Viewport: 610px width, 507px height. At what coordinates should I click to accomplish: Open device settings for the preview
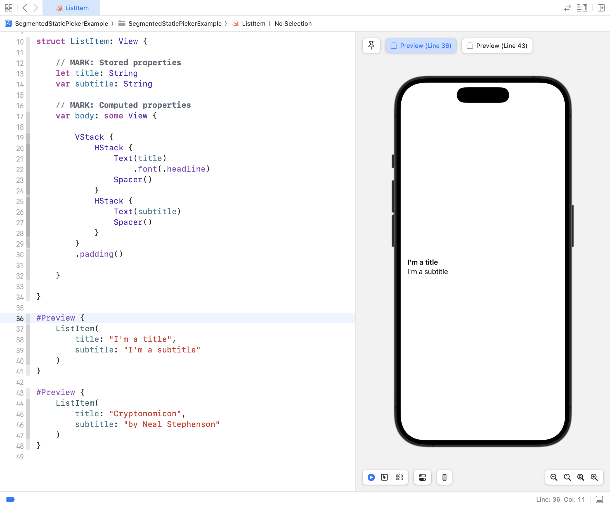[x=422, y=477]
